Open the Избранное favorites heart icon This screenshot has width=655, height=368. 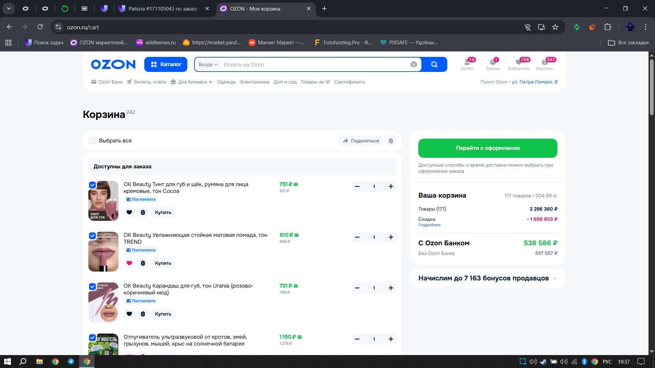pyautogui.click(x=519, y=62)
